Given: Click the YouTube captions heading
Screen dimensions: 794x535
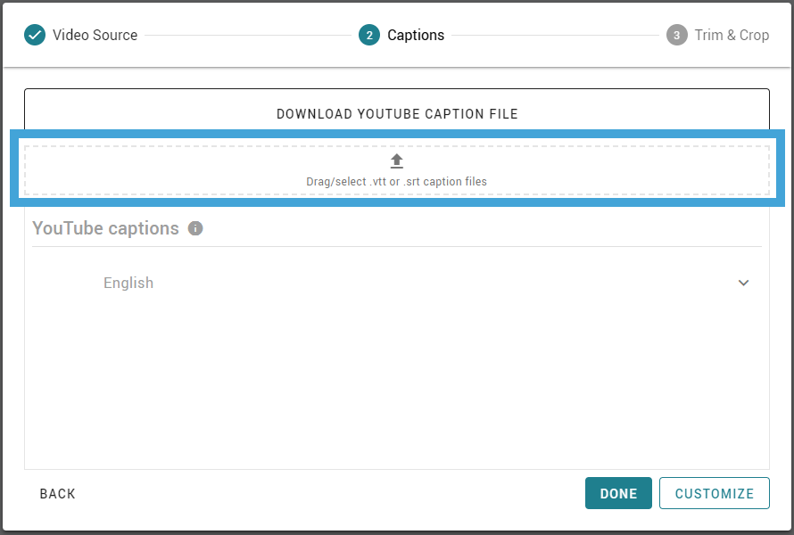Looking at the screenshot, I should (105, 228).
